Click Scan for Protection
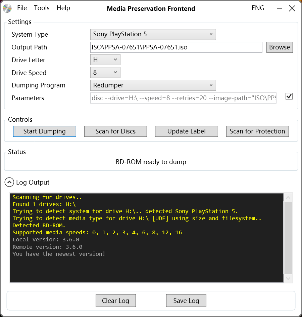The image size is (302, 317). point(257,131)
